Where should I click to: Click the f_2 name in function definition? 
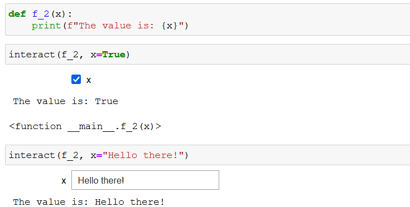click(41, 14)
